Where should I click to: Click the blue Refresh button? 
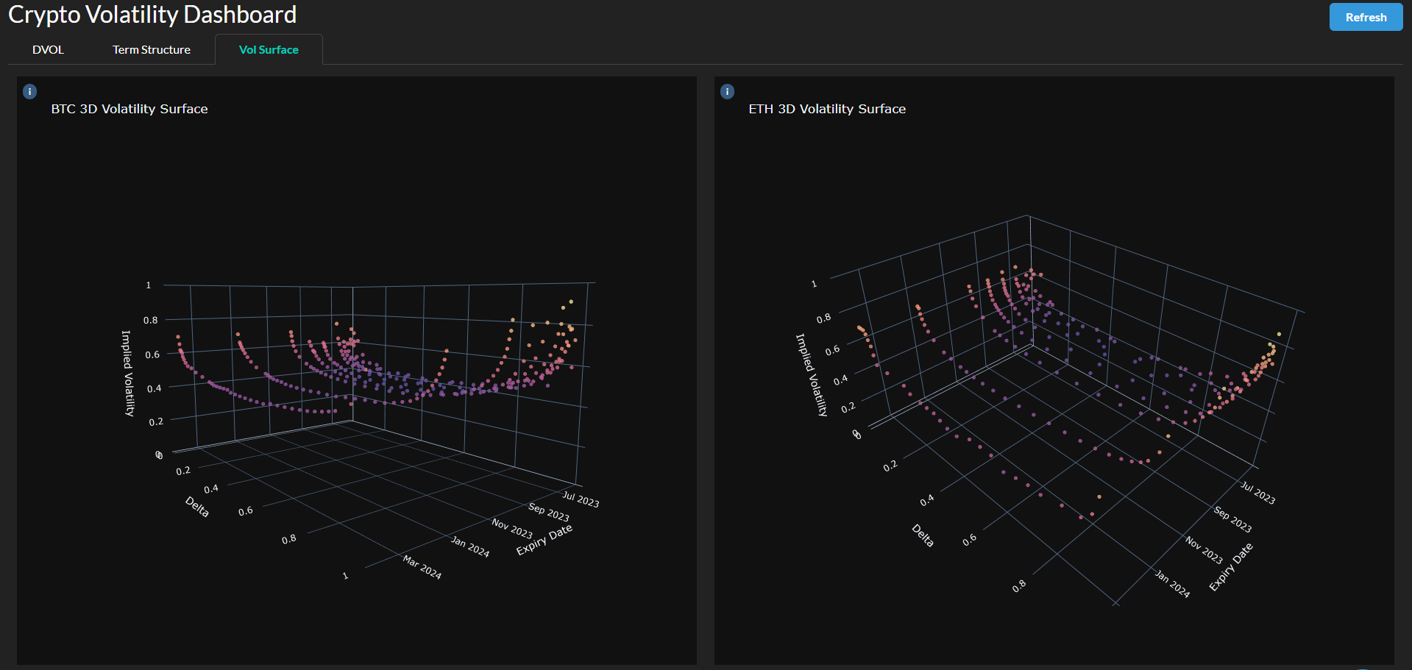(x=1366, y=17)
